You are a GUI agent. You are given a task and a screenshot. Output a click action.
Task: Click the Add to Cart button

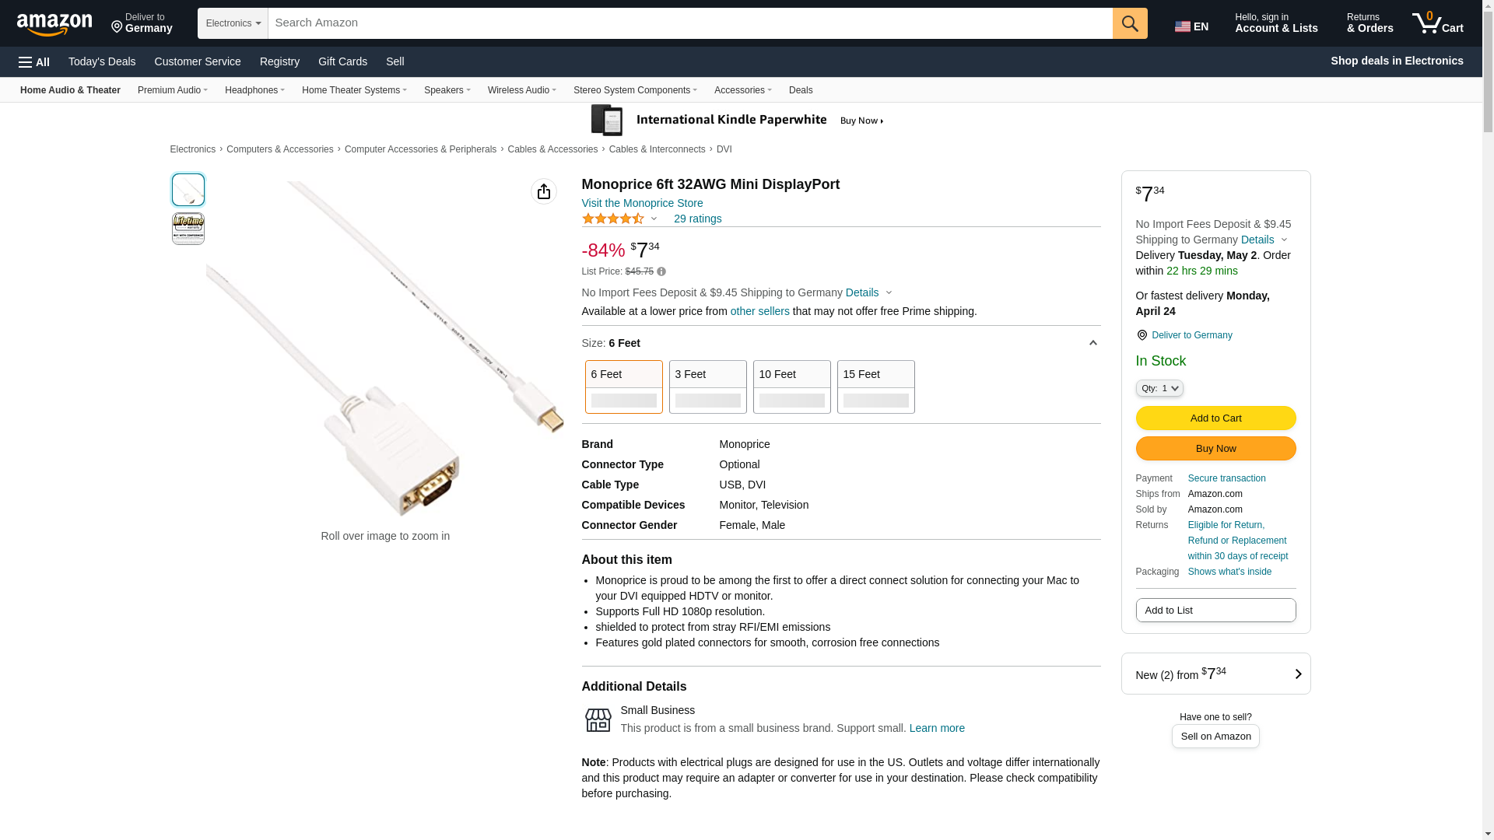(x=1215, y=418)
